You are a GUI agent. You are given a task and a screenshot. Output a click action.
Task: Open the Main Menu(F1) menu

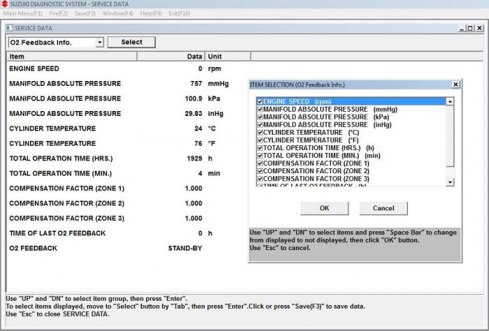[24, 13]
